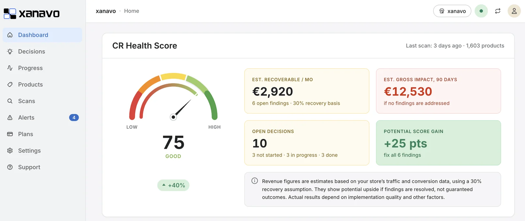The height and width of the screenshot is (221, 525).
Task: Open the Est. Recoverable / Mo card
Action: click(307, 91)
